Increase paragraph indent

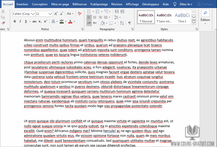[x=122, y=12]
